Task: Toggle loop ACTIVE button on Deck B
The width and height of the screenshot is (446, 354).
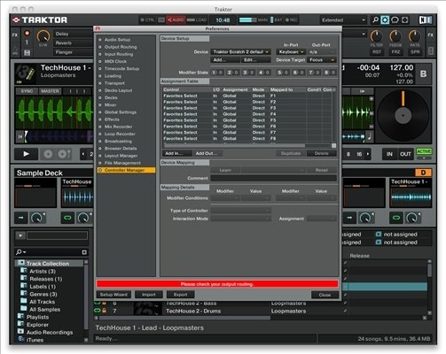Action: (x=424, y=152)
